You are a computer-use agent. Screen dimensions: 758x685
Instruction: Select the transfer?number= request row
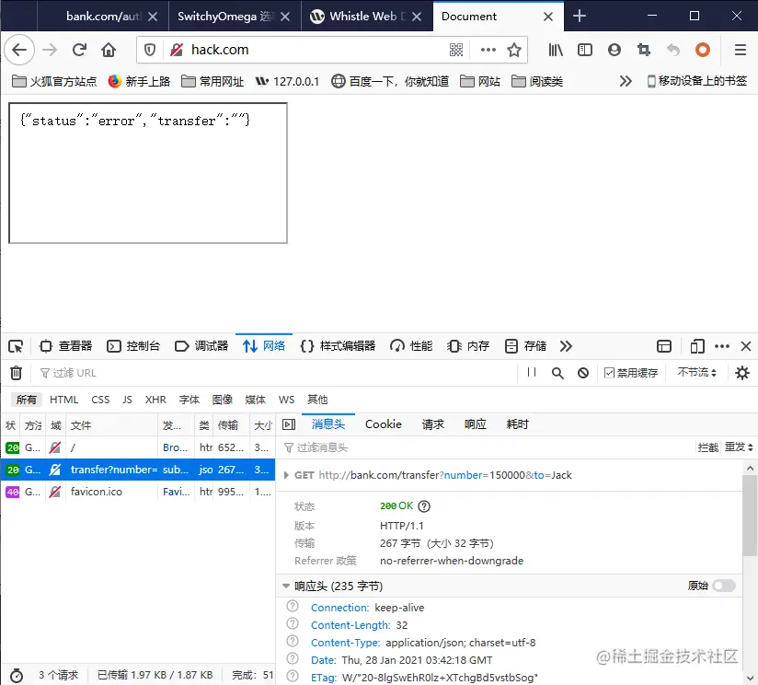(x=138, y=470)
